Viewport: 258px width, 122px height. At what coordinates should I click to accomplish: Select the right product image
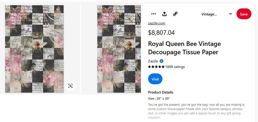[x=119, y=49]
